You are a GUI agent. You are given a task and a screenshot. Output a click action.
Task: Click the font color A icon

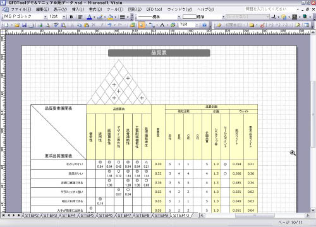pyautogui.click(x=90, y=17)
